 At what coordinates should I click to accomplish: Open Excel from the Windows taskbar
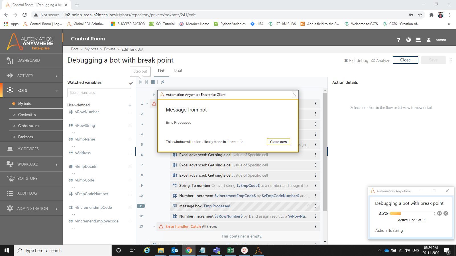230,250
